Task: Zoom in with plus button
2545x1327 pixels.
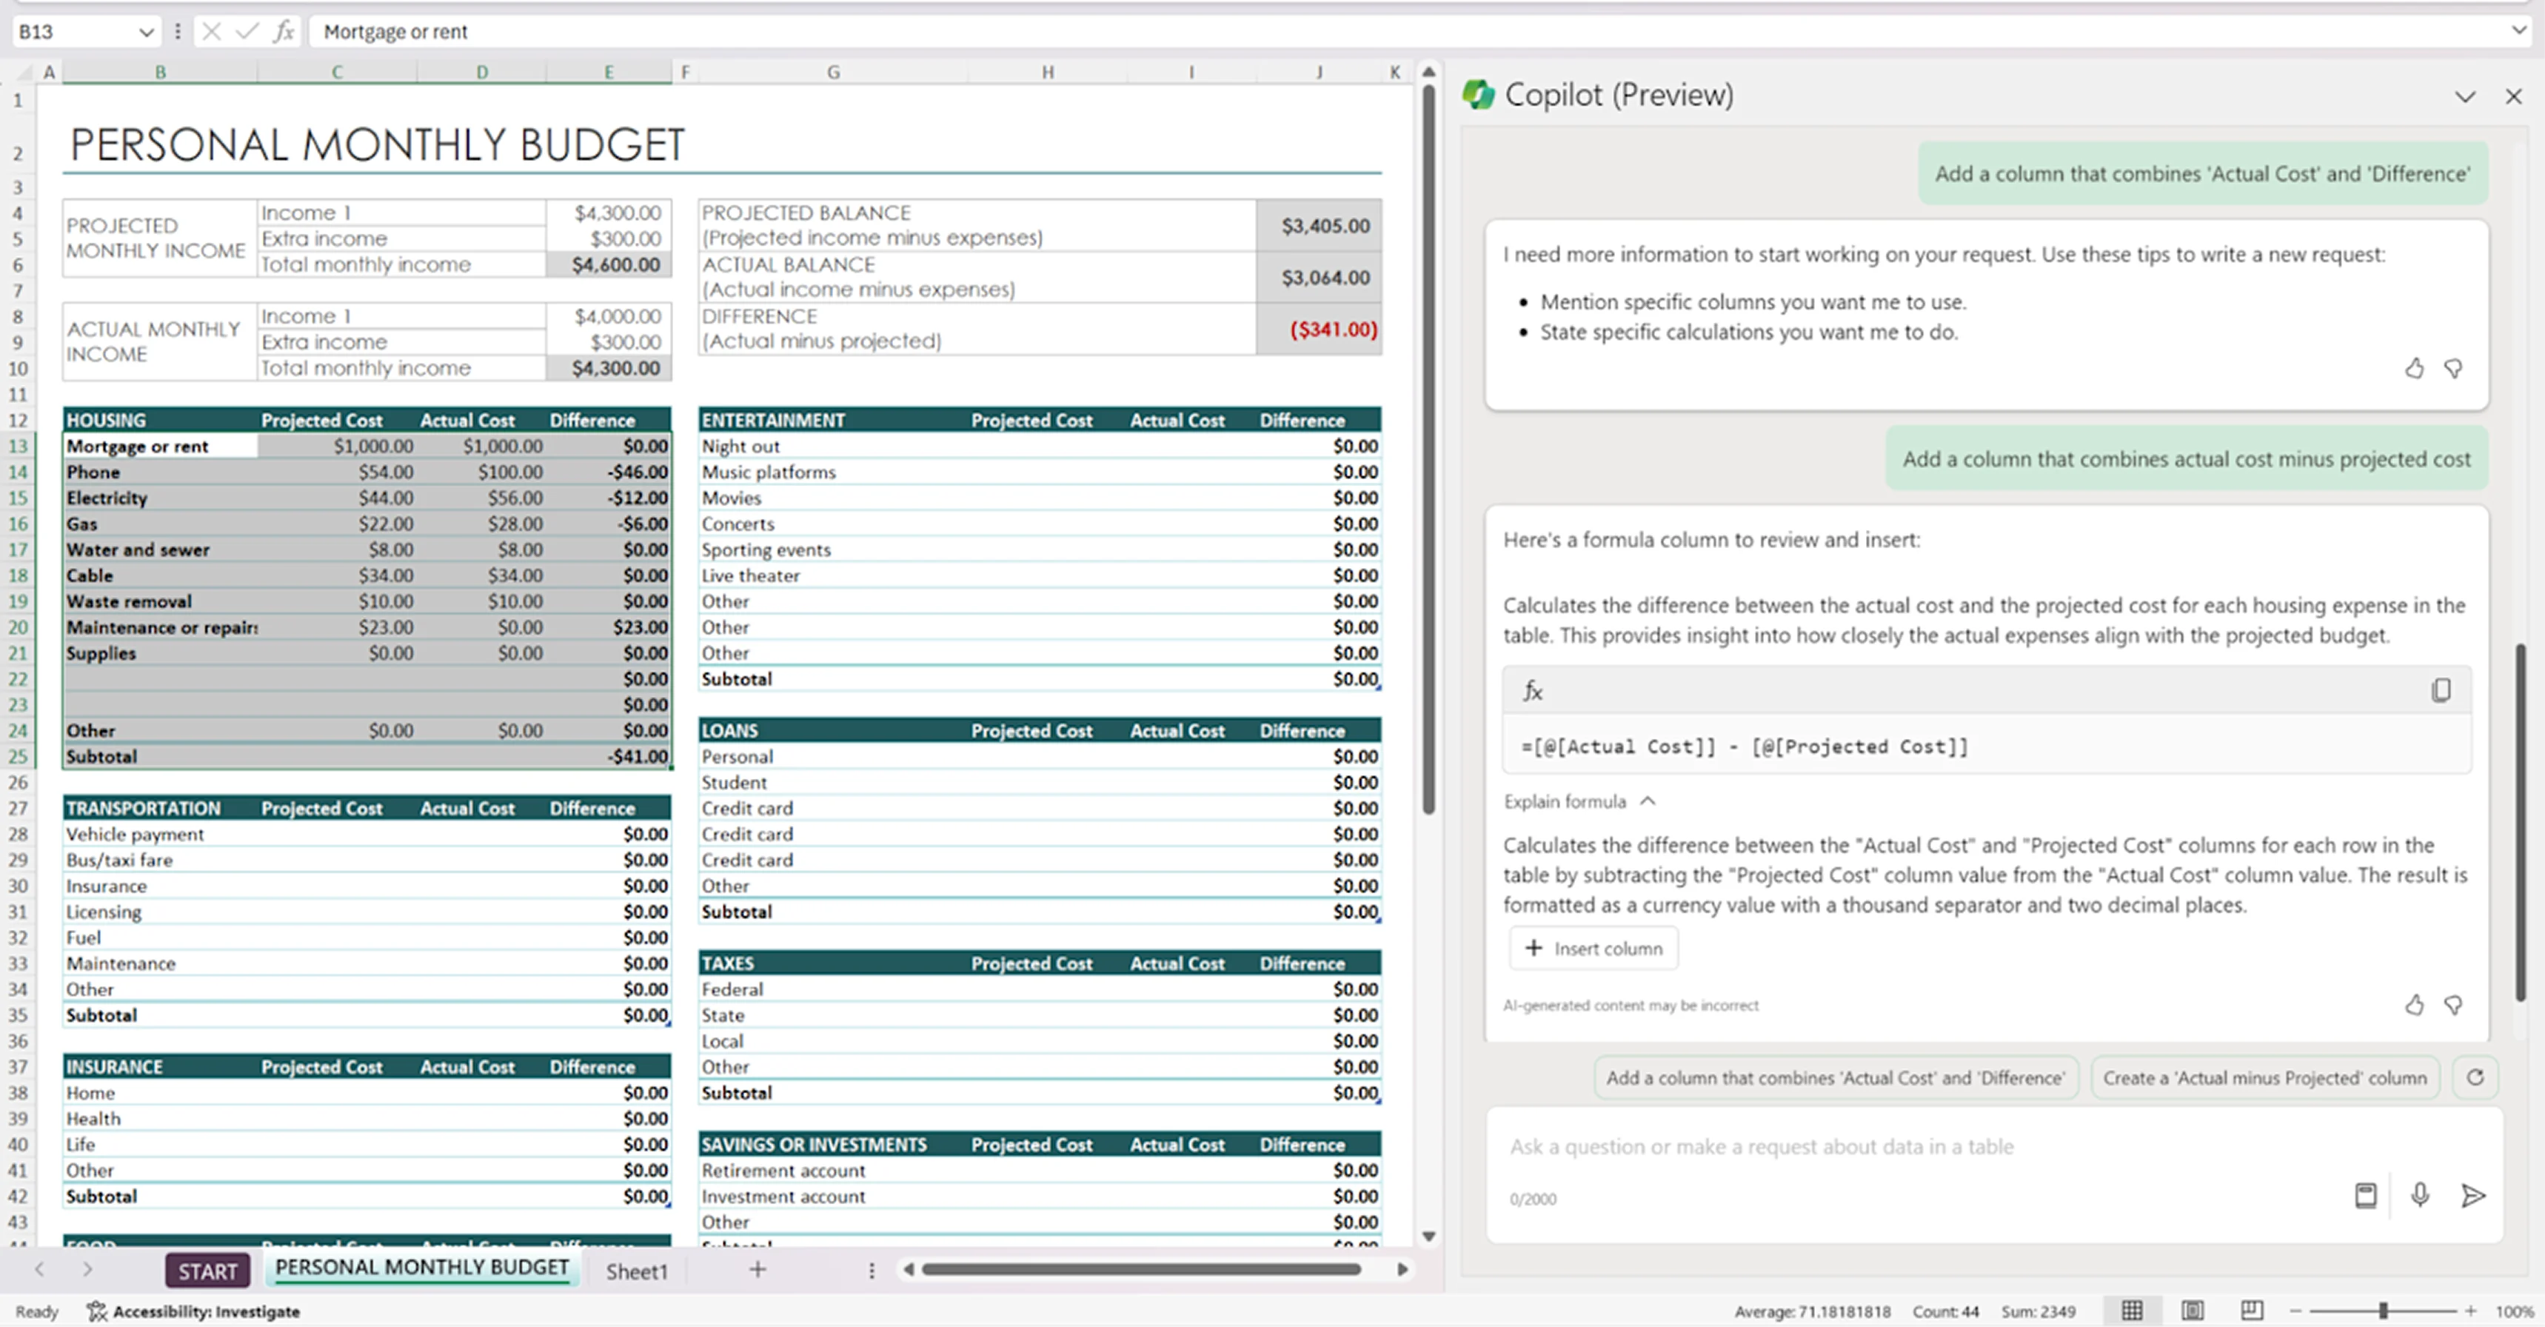Action: tap(2470, 1311)
